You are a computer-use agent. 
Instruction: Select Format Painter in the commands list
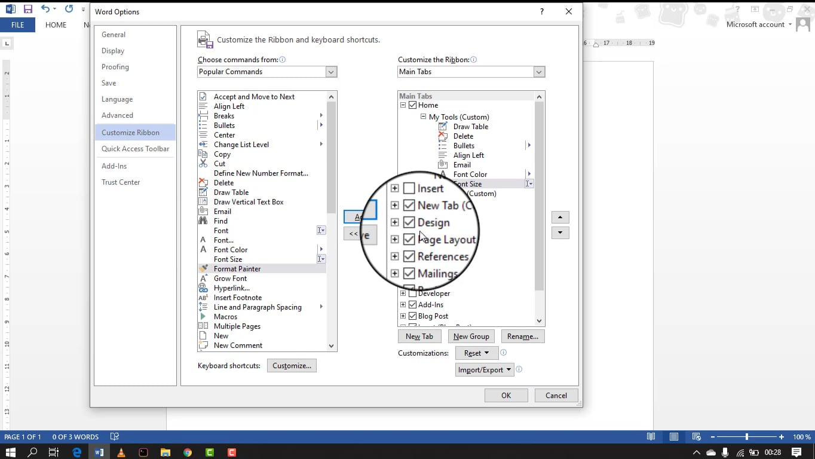pyautogui.click(x=262, y=269)
